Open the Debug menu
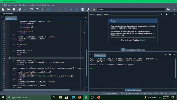The image size is (177, 100). pos(25,5)
